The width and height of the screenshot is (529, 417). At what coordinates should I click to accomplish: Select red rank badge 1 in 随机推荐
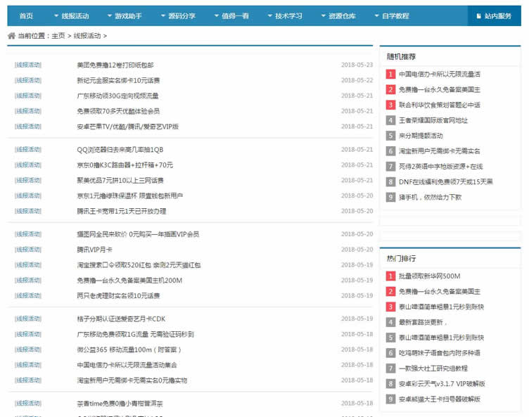pyautogui.click(x=390, y=74)
